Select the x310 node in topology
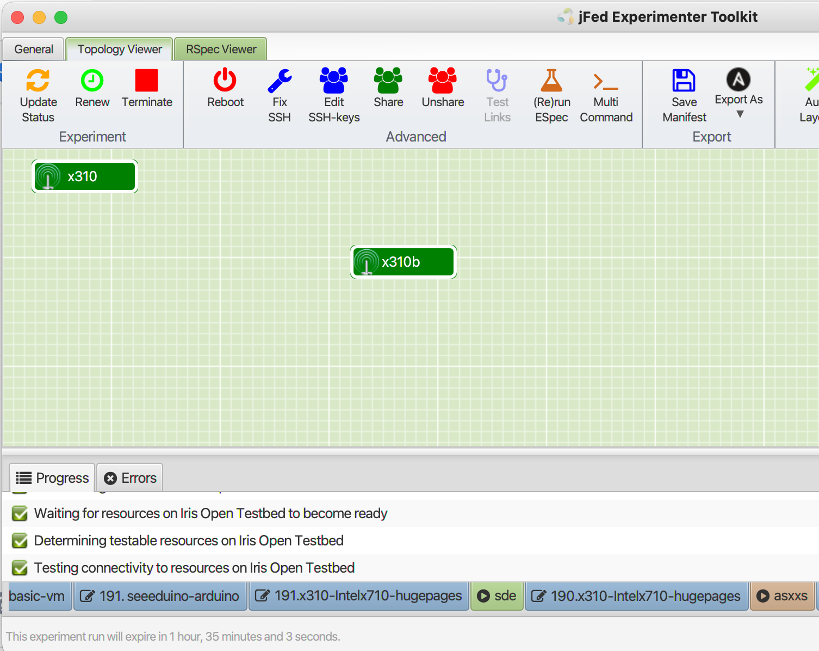 (84, 176)
